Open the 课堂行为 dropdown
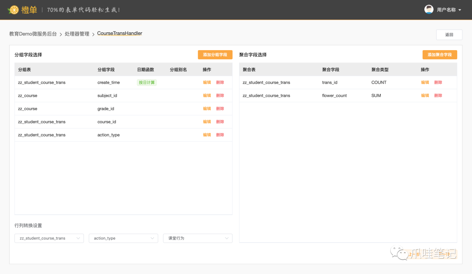472x274 pixels. (198, 238)
